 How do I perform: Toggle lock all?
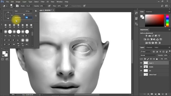tap(157, 59)
